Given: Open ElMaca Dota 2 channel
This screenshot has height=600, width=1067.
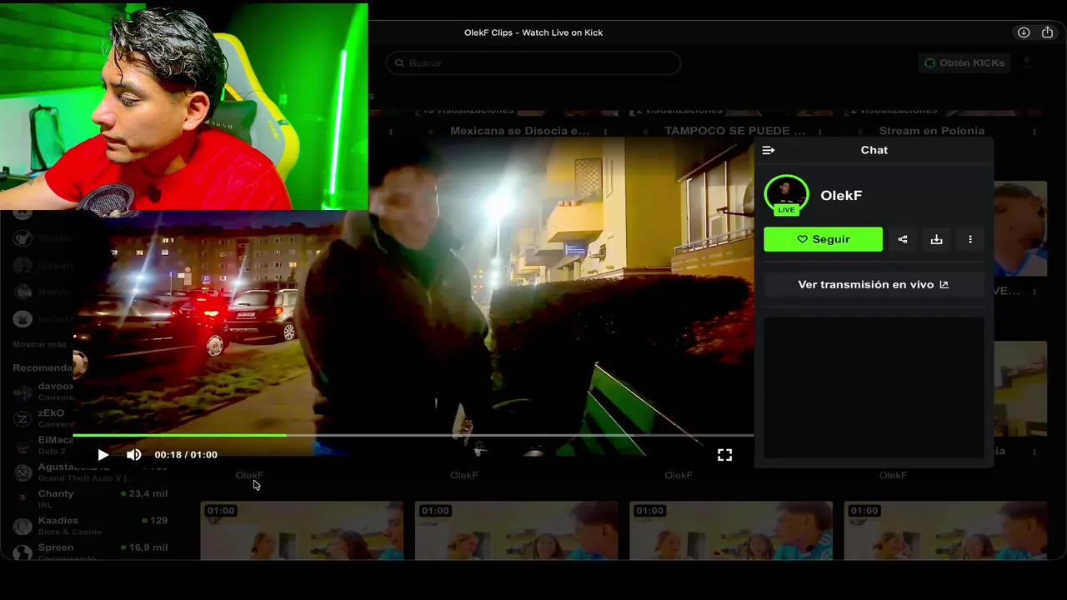Looking at the screenshot, I should [43, 445].
